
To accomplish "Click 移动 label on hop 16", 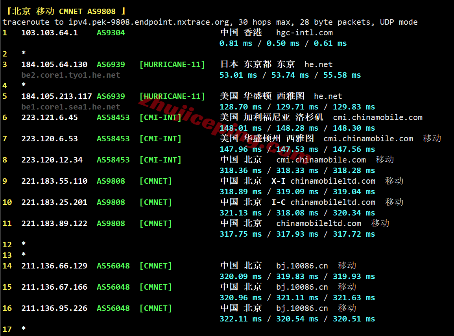I will click(x=347, y=308).
